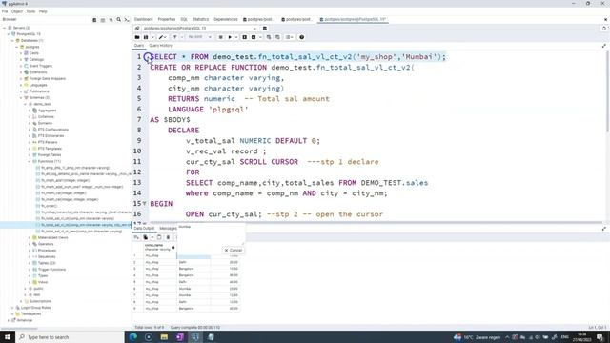Click the Filter funnel icon
Screen dimensions: 610x343
(174, 37)
